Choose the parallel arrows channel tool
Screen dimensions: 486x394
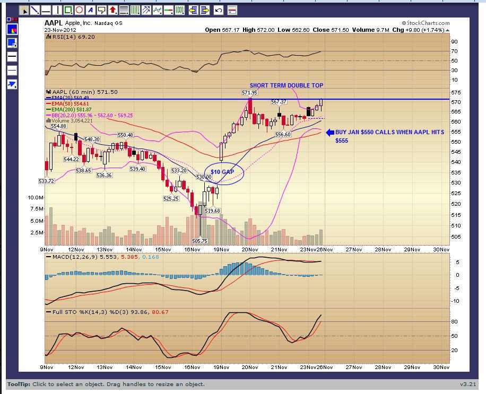[146, 11]
